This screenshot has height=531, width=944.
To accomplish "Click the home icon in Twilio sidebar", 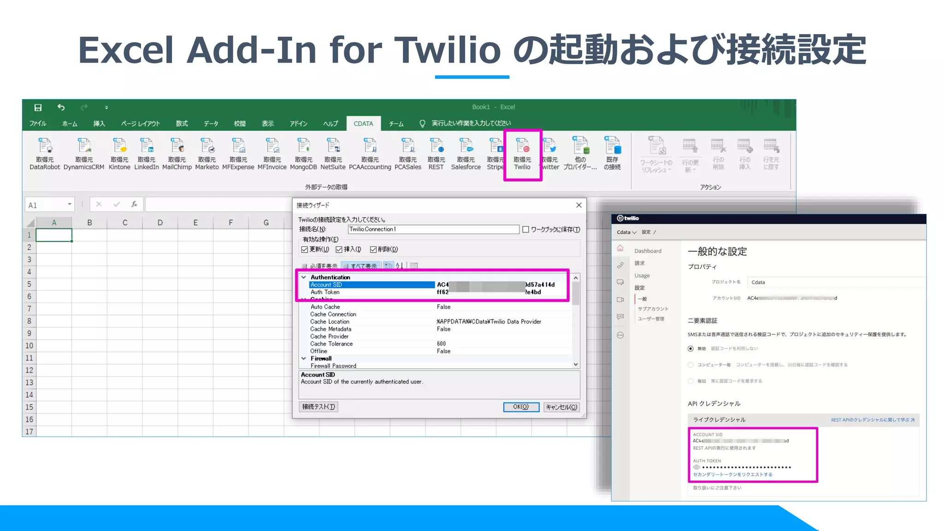I will [x=620, y=248].
